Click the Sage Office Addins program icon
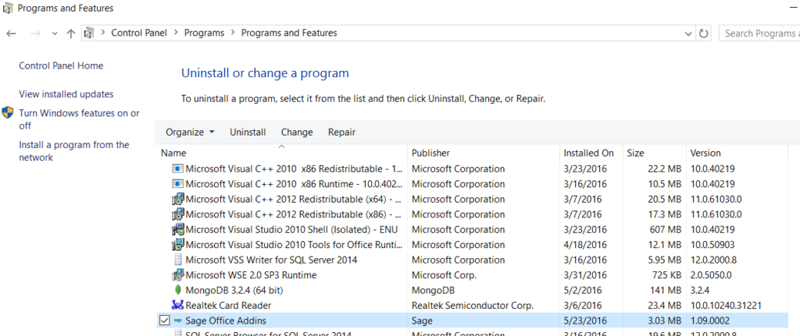The height and width of the screenshot is (336, 800). click(177, 320)
